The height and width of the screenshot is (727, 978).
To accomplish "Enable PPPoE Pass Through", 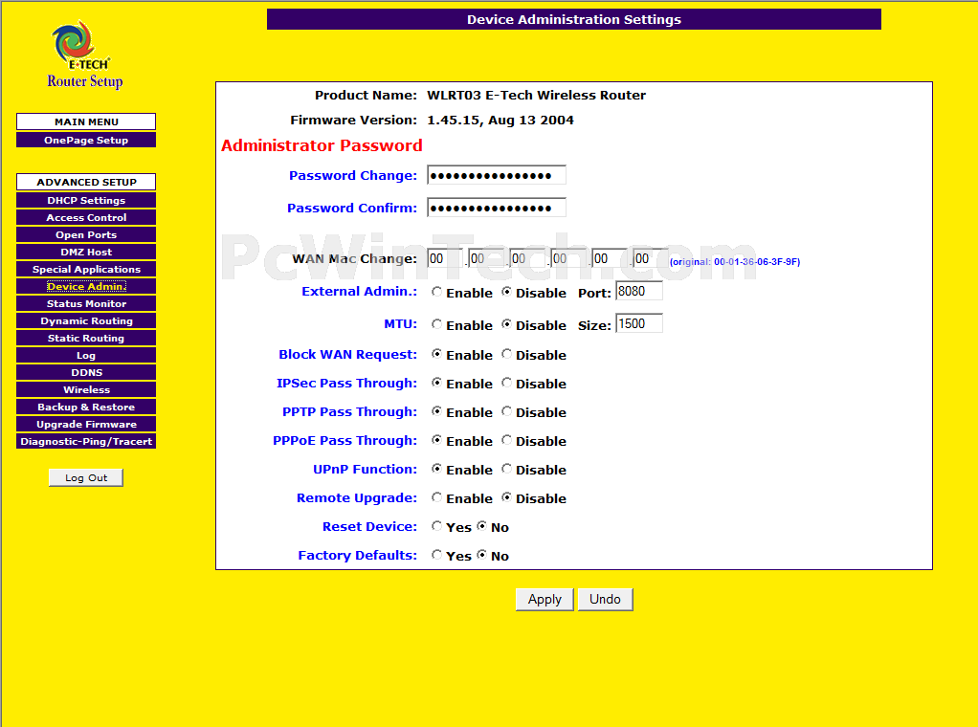I will click(436, 440).
